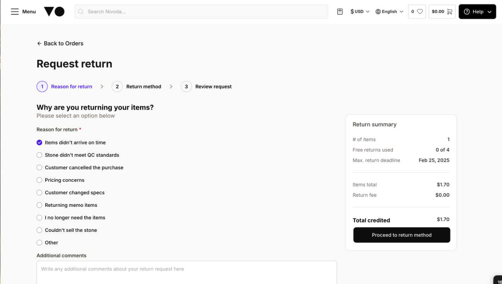Open the English language dropdown
Screen dimensions: 502x284
[389, 12]
